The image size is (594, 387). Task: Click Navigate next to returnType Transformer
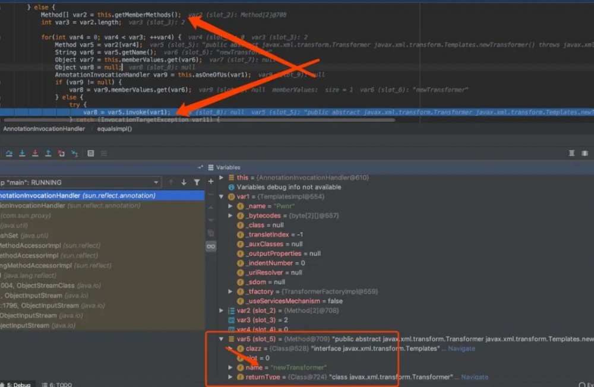[x=475, y=377]
